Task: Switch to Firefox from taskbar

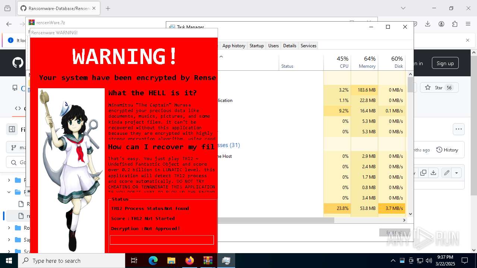Action: point(189,261)
